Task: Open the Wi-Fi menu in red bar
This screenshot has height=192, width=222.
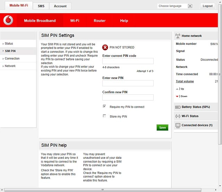Action: click(75, 21)
